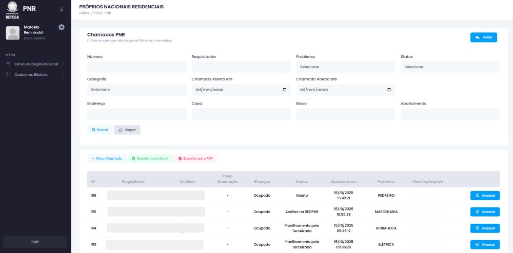Viewport: 513px width, 253px height.
Task: Click the sidebar collapse icon
Action: [62, 10]
